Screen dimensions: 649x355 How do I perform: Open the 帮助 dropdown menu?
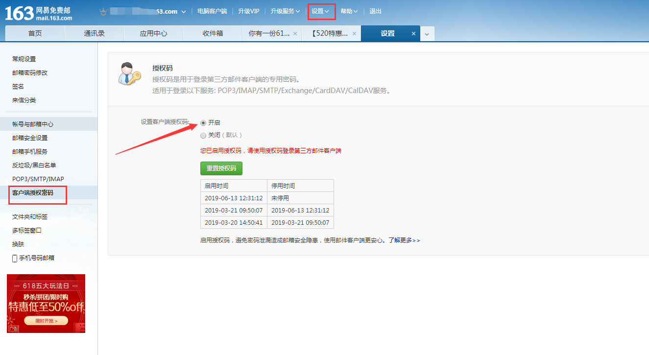pos(350,11)
